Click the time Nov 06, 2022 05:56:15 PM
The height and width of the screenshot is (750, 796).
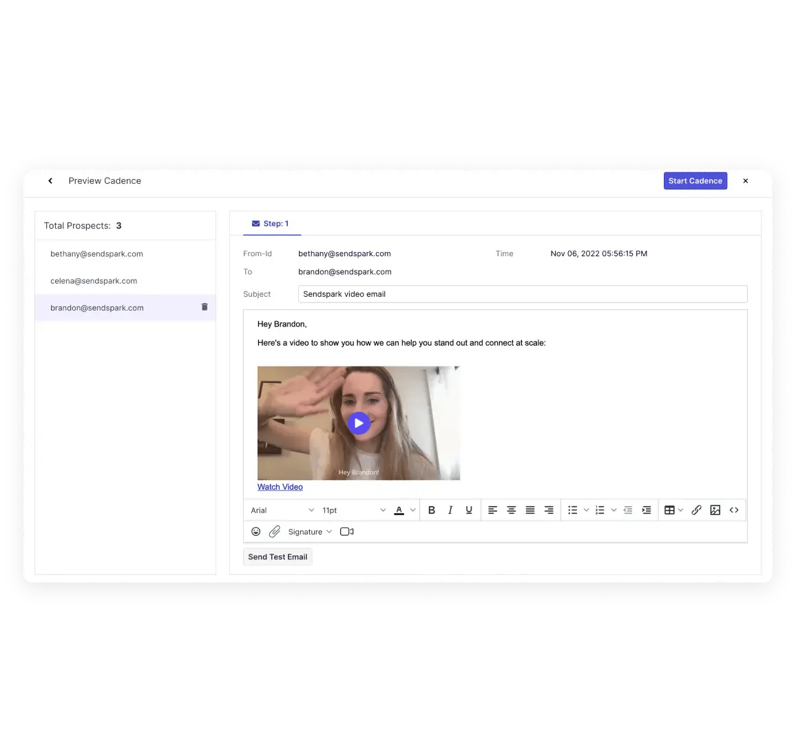pos(598,253)
